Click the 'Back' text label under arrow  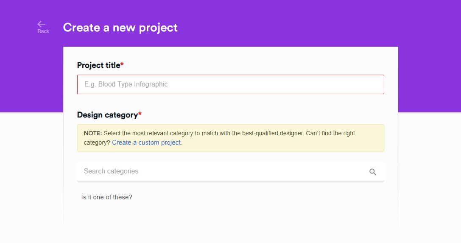43,31
